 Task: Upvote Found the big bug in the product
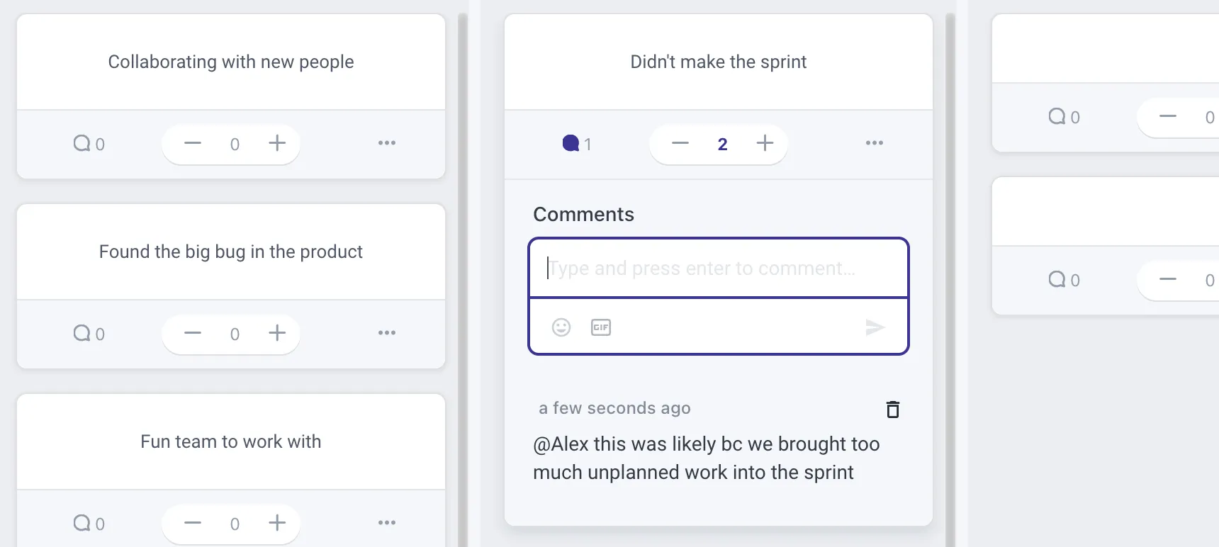click(x=276, y=333)
